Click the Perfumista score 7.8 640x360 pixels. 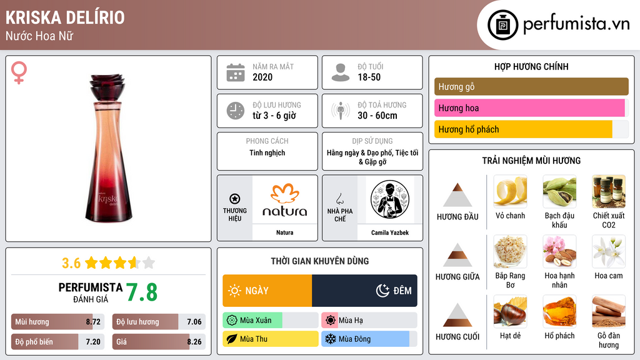point(142,292)
